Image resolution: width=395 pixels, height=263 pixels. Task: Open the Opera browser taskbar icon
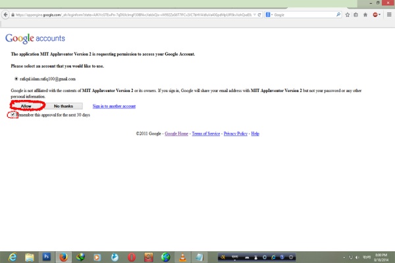(132, 257)
